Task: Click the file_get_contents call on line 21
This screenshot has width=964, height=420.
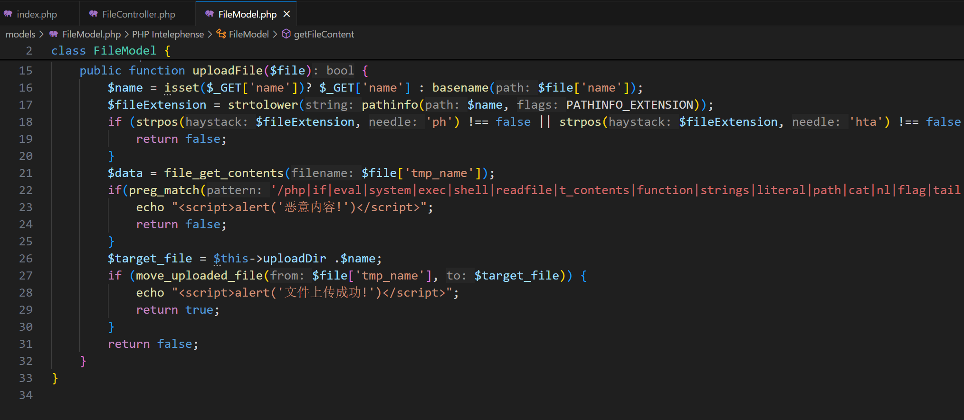Action: click(x=223, y=173)
